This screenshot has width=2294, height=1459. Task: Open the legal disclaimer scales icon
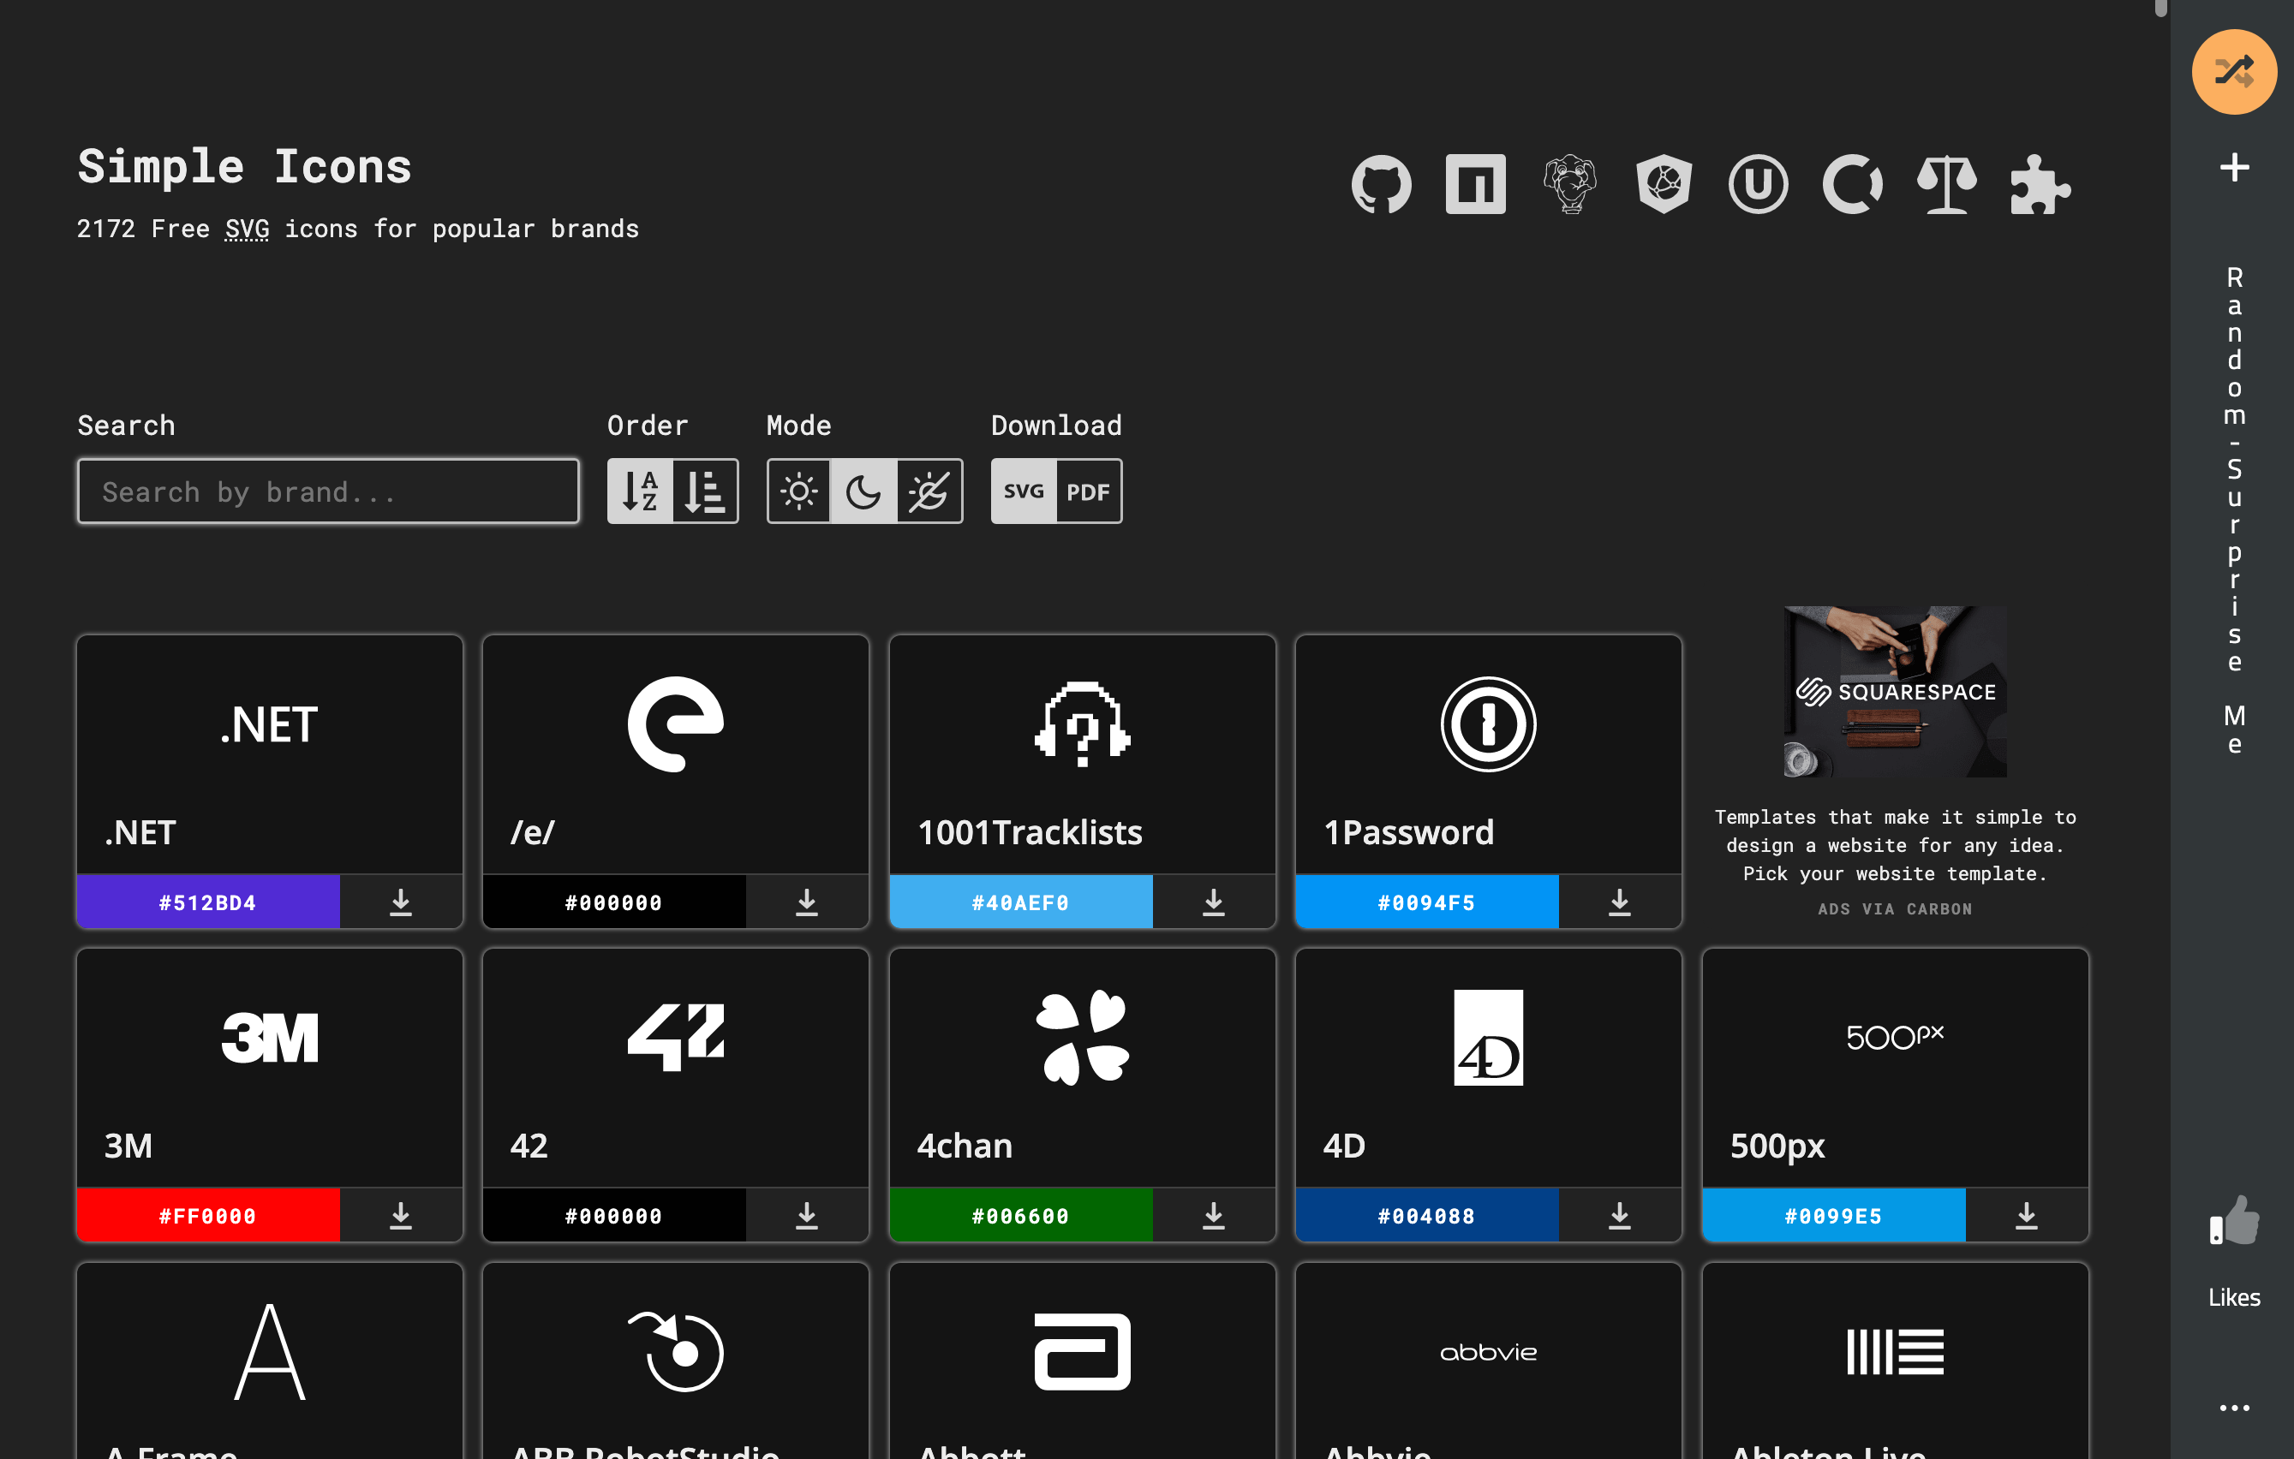point(1945,184)
